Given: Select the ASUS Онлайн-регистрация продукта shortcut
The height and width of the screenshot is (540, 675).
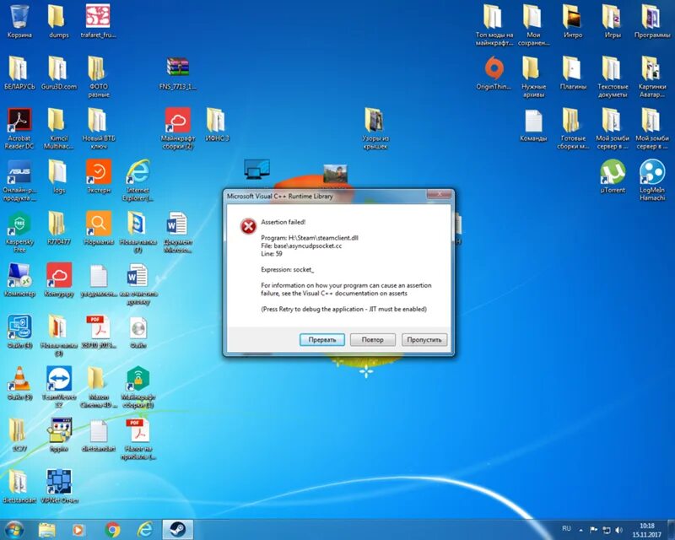Looking at the screenshot, I should click(19, 180).
